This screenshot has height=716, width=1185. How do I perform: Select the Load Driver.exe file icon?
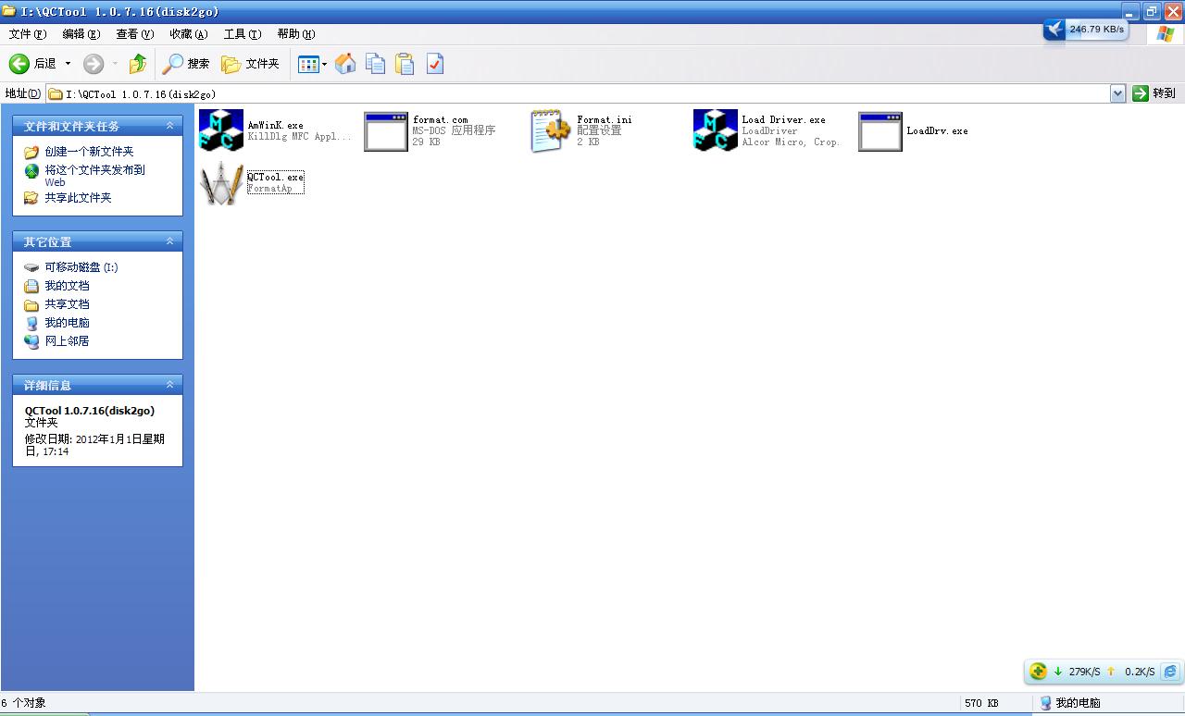click(x=716, y=130)
